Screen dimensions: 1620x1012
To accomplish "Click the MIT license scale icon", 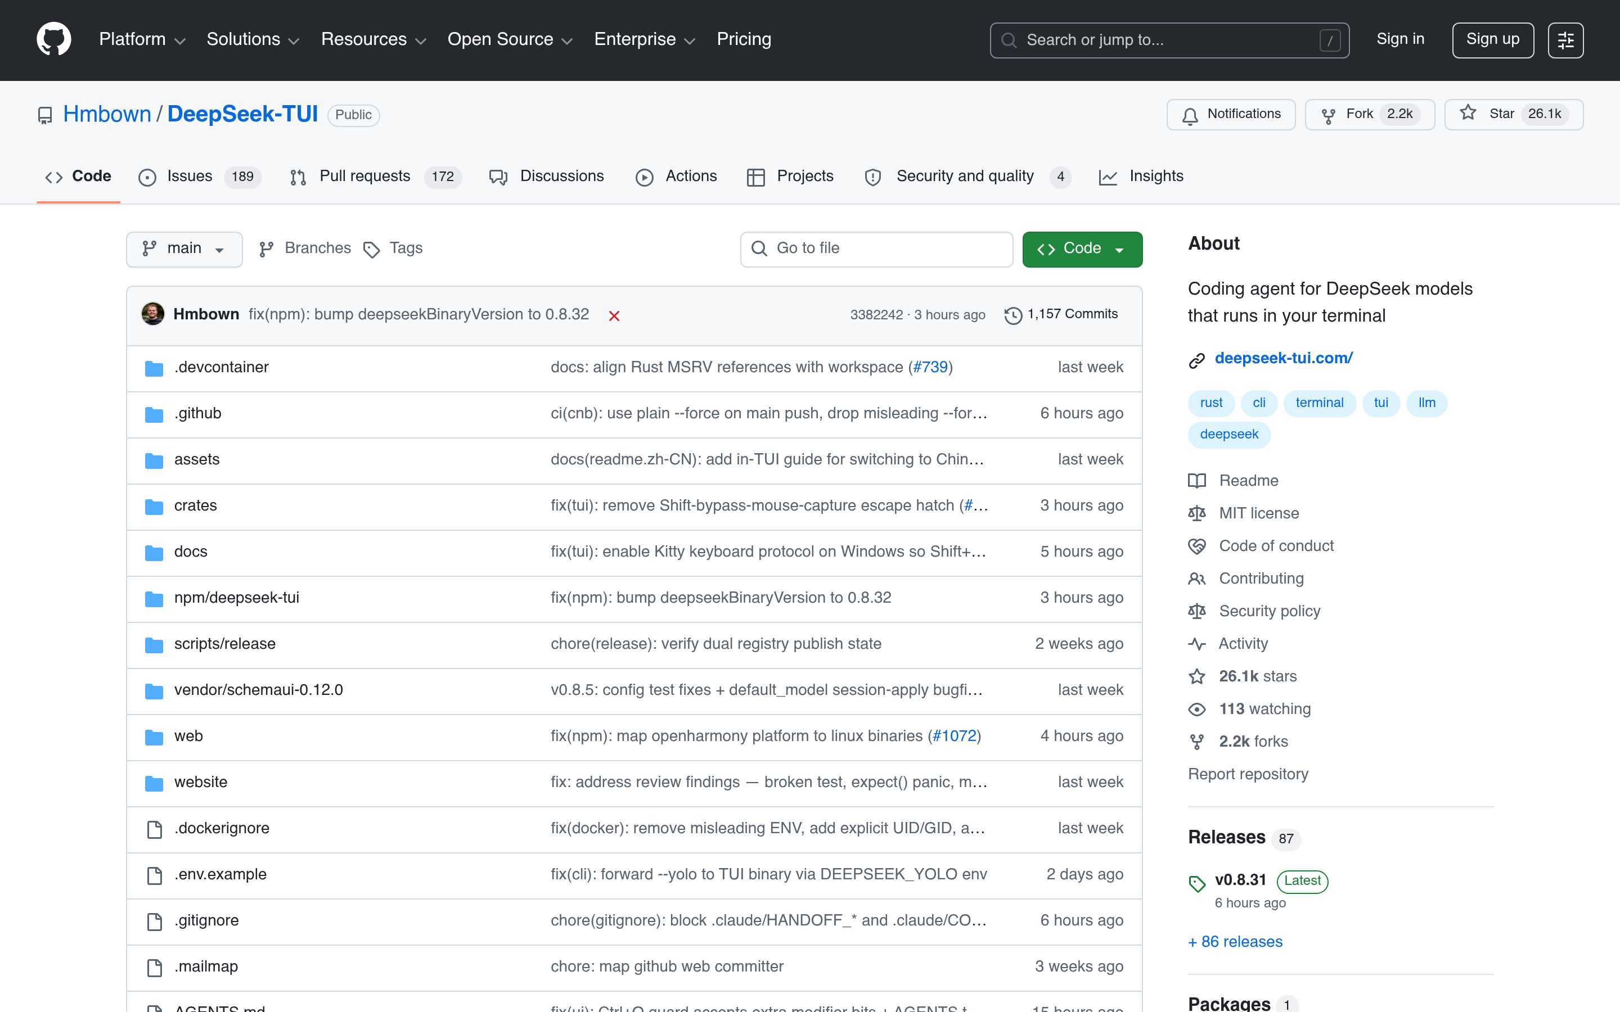I will (1197, 513).
